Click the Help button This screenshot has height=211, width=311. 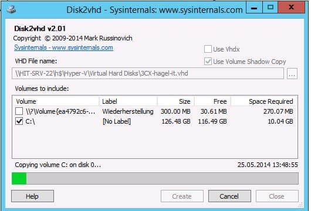click(32, 196)
